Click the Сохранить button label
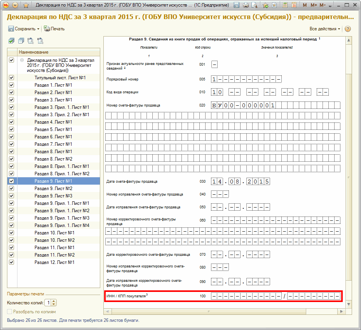The width and height of the screenshot is (361, 330). (25, 29)
